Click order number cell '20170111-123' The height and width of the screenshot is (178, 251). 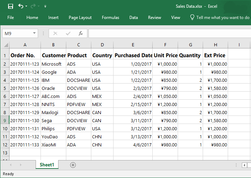[x=25, y=64]
